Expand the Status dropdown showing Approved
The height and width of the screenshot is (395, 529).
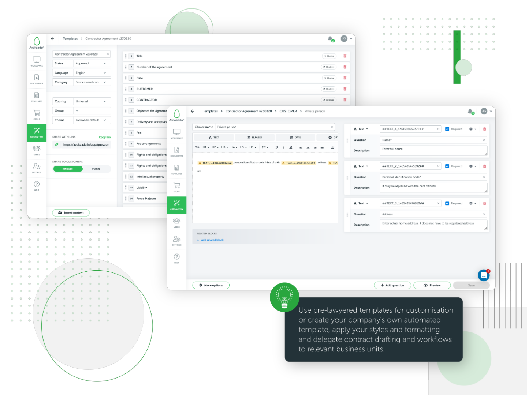click(x=92, y=63)
